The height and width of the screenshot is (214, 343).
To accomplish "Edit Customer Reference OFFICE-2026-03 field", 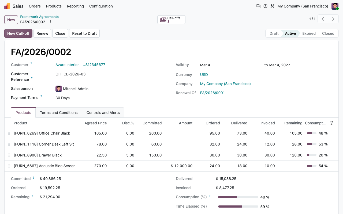I will coord(70,74).
